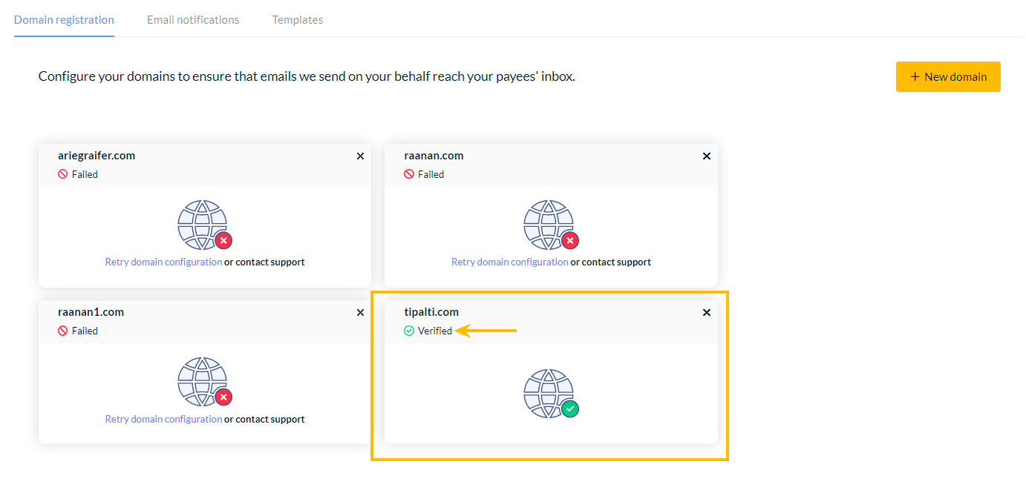Click the Verified status text on tipalti.com

click(435, 331)
